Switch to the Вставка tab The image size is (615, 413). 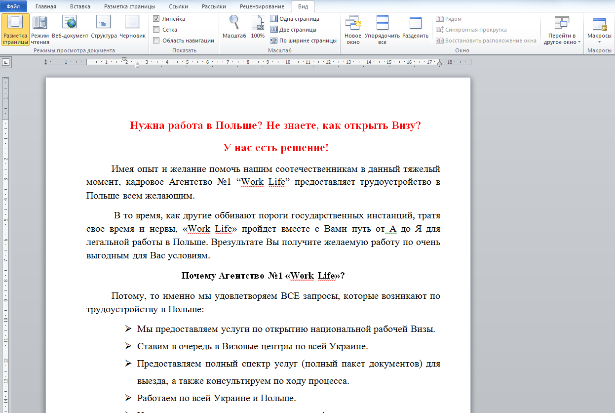pos(80,6)
